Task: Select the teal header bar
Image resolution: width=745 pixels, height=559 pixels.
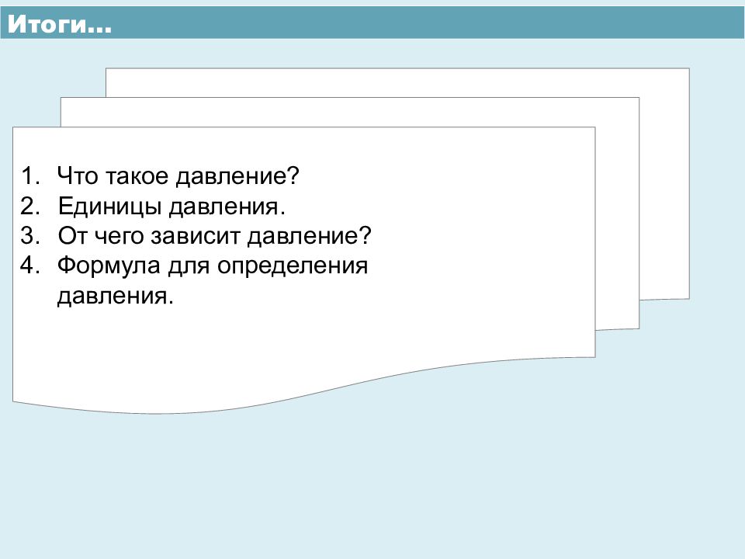Action: pyautogui.click(x=427, y=23)
